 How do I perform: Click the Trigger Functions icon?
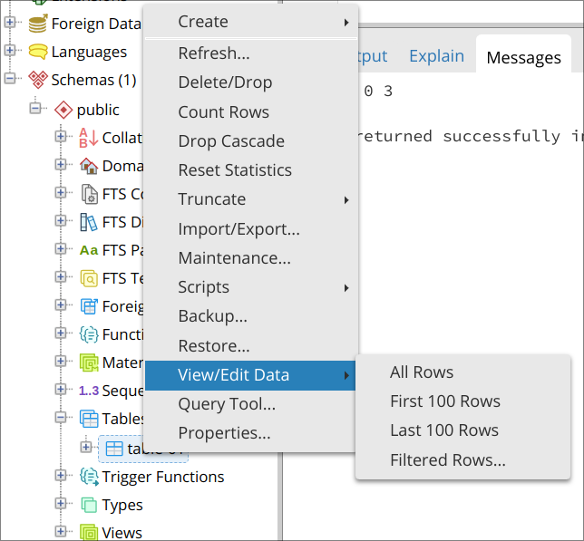pos(90,477)
